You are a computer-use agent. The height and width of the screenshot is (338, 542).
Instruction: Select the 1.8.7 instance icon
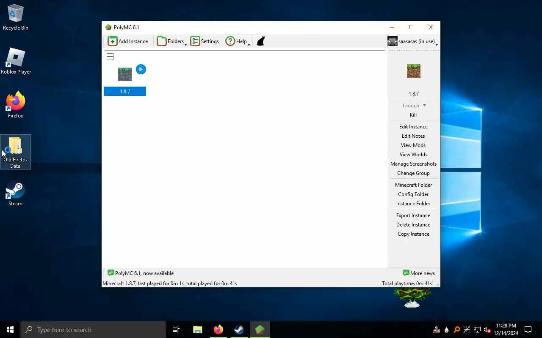click(125, 74)
